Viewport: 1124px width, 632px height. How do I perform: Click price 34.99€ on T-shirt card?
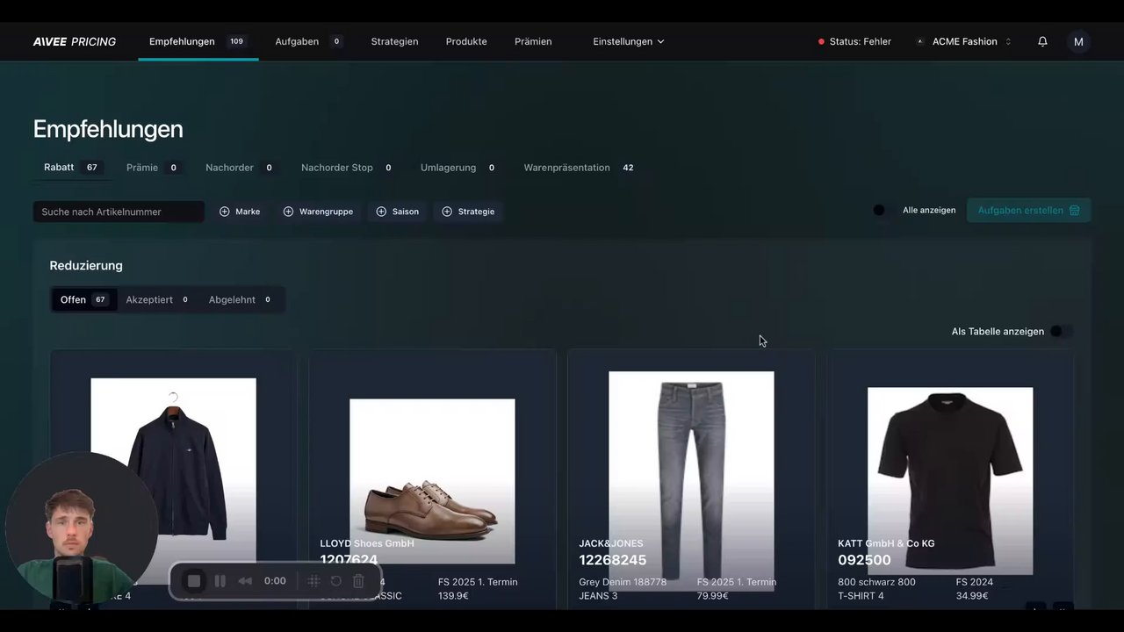[x=972, y=596]
